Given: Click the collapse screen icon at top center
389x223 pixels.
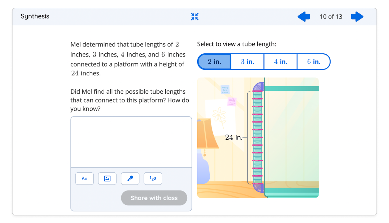Looking at the screenshot, I should pyautogui.click(x=194, y=17).
